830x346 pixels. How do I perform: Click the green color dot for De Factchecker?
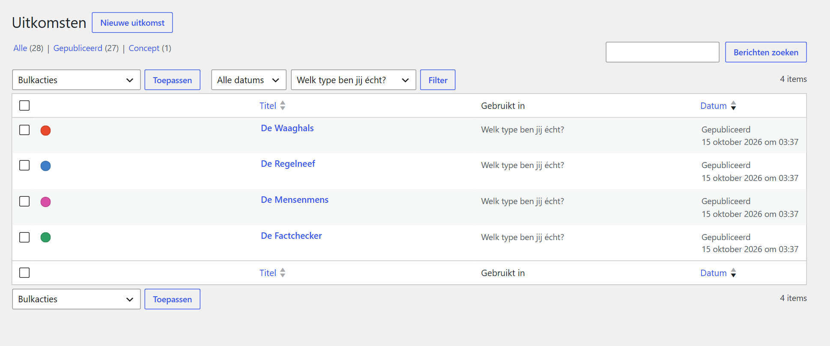pyautogui.click(x=45, y=237)
